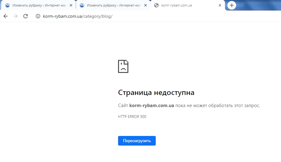Reload the page with the toolbar refresh icon
This screenshot has width=281, height=162.
pyautogui.click(x=26, y=16)
